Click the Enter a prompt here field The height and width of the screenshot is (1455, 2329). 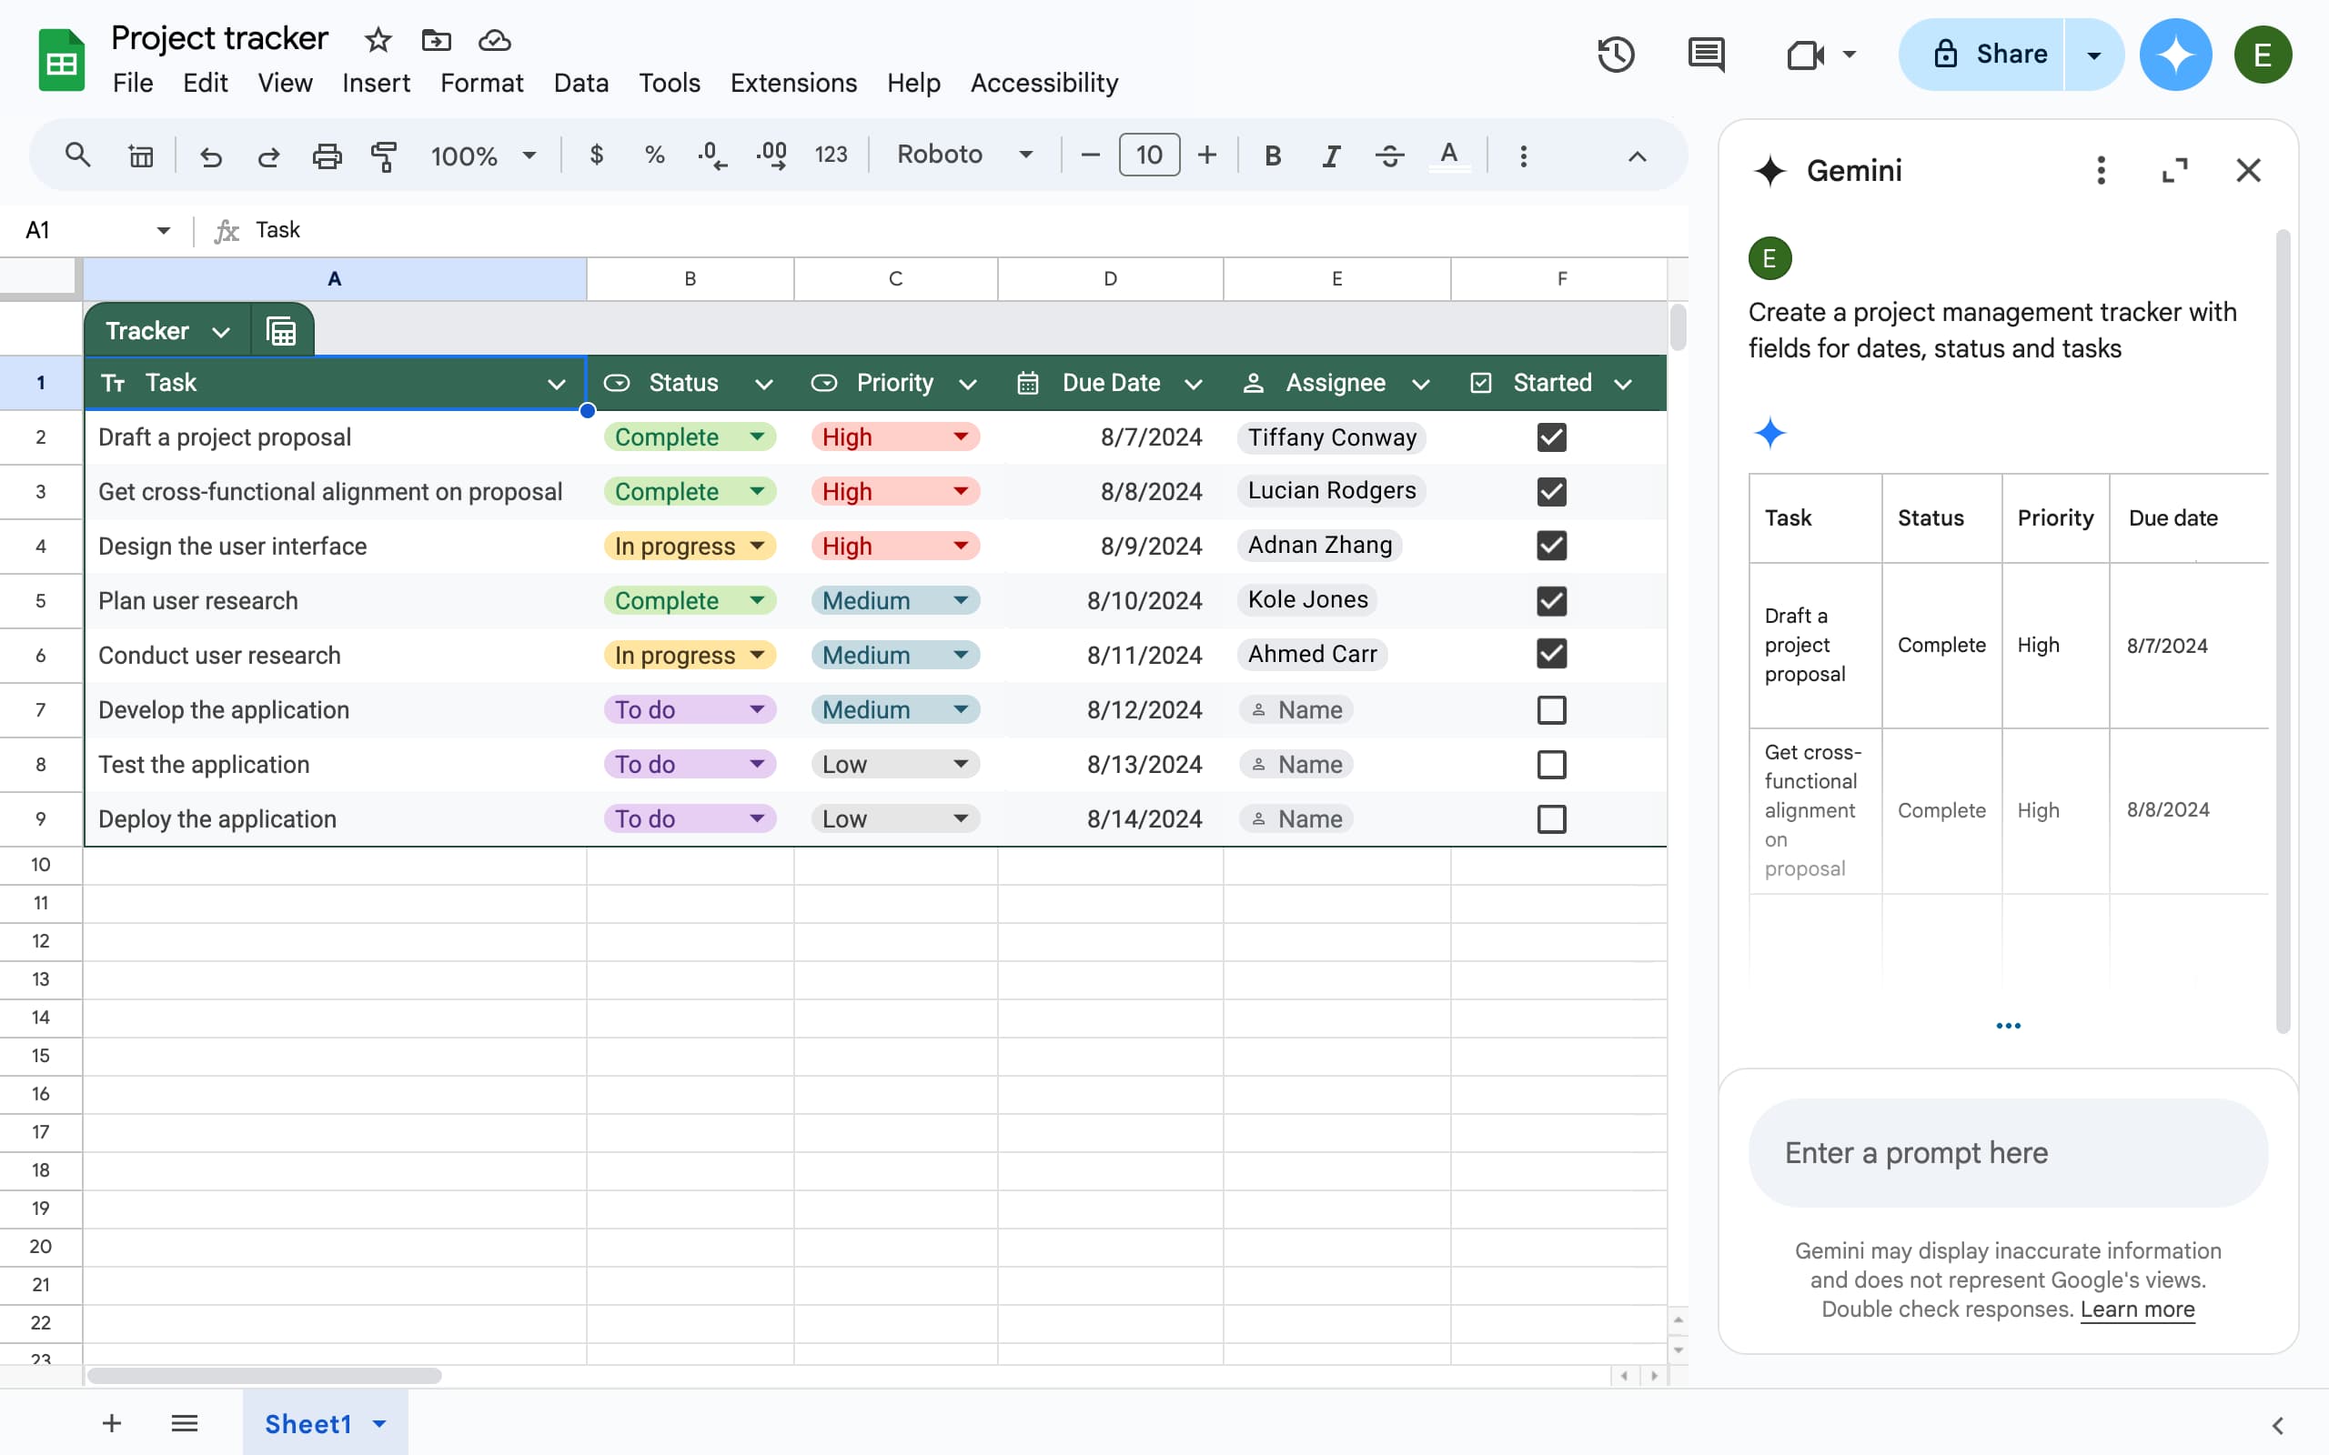tap(2007, 1153)
